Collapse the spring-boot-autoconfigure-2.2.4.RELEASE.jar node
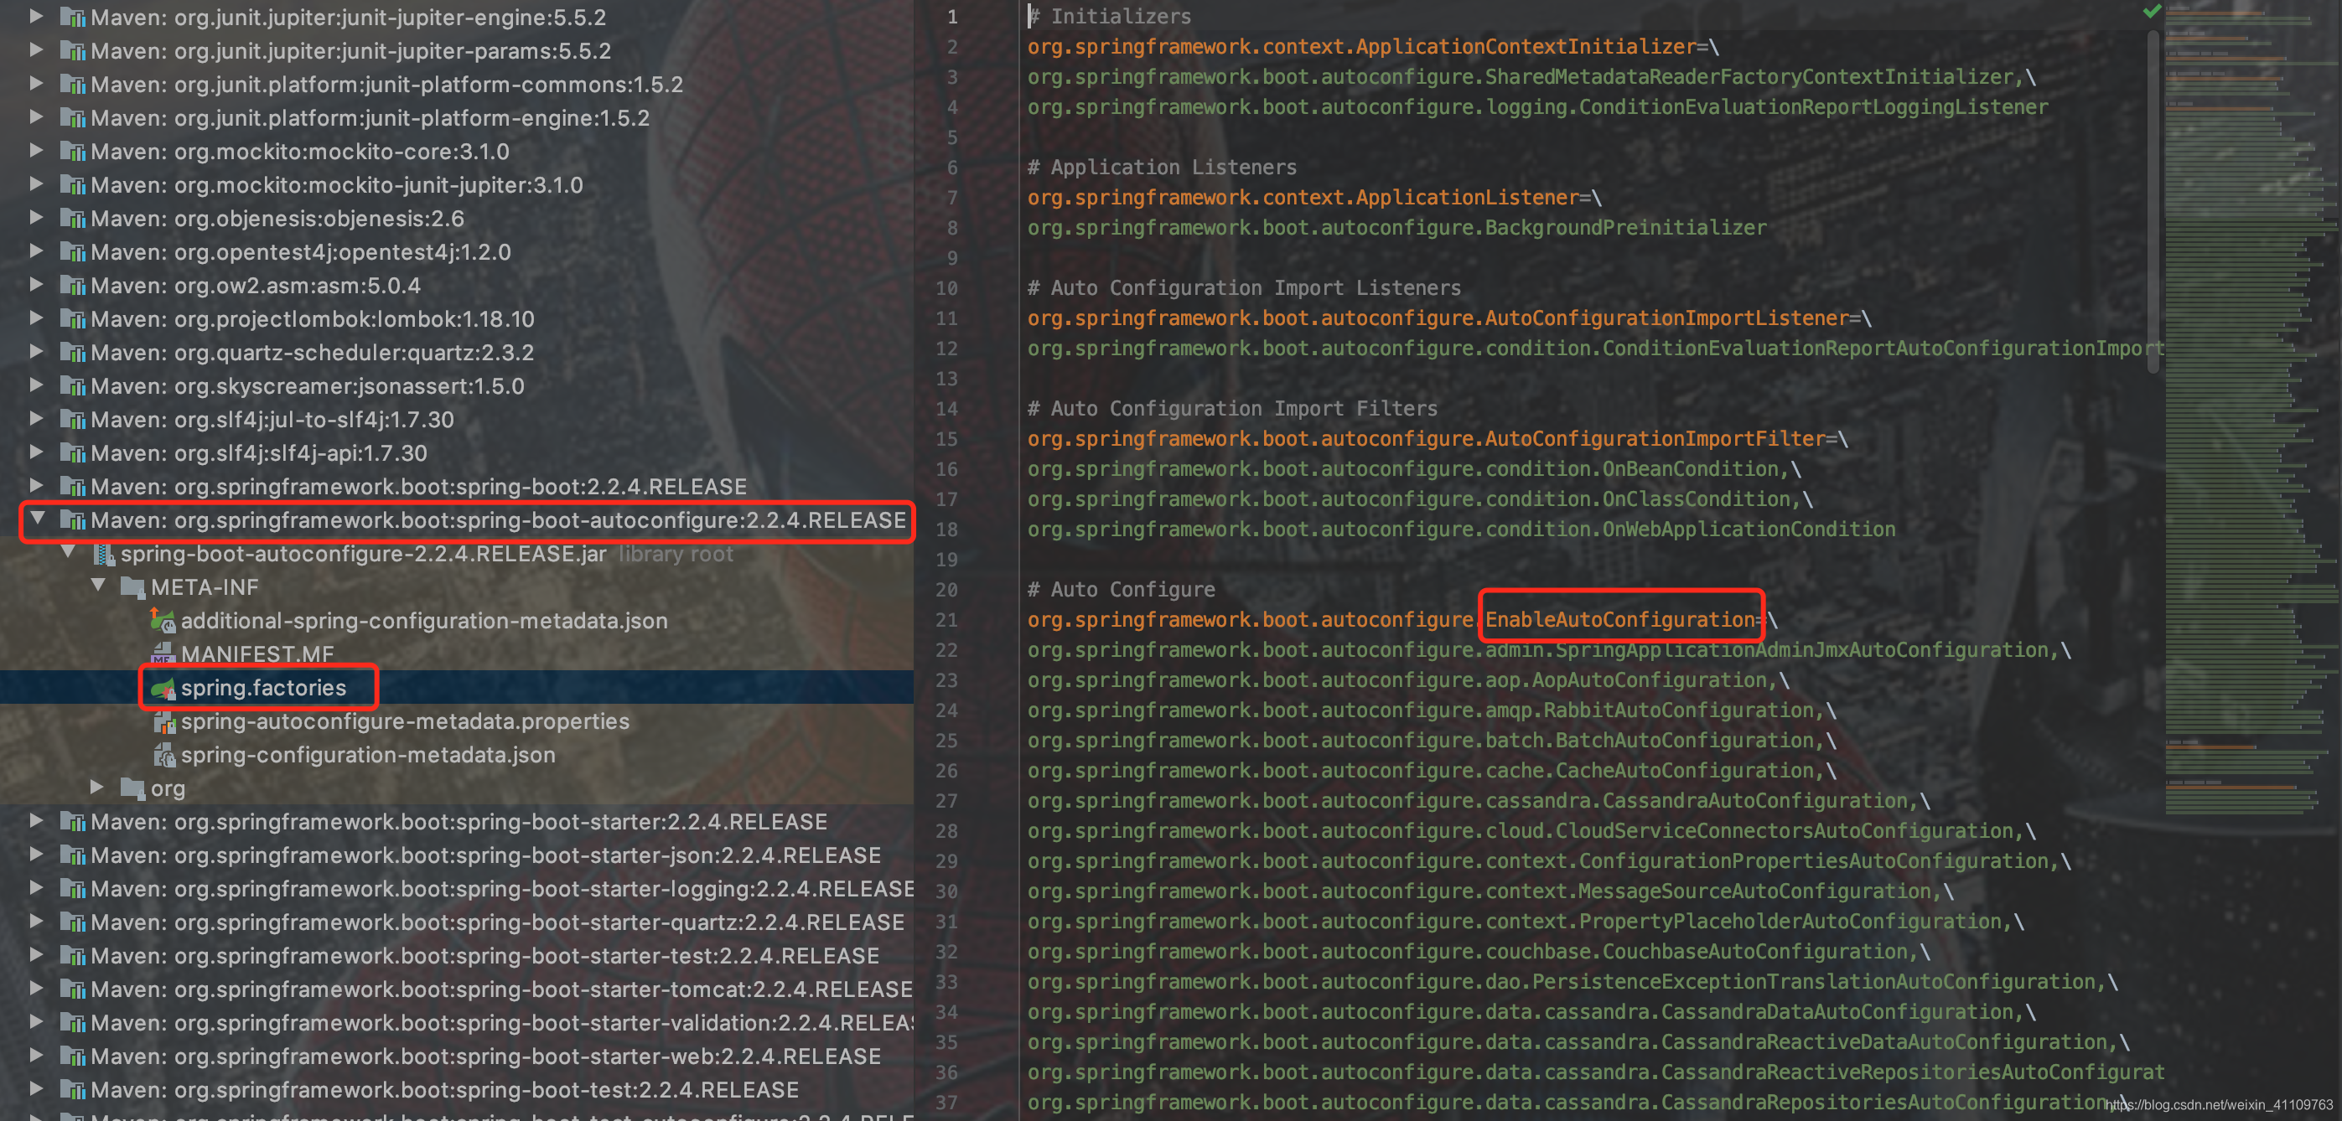 click(68, 553)
